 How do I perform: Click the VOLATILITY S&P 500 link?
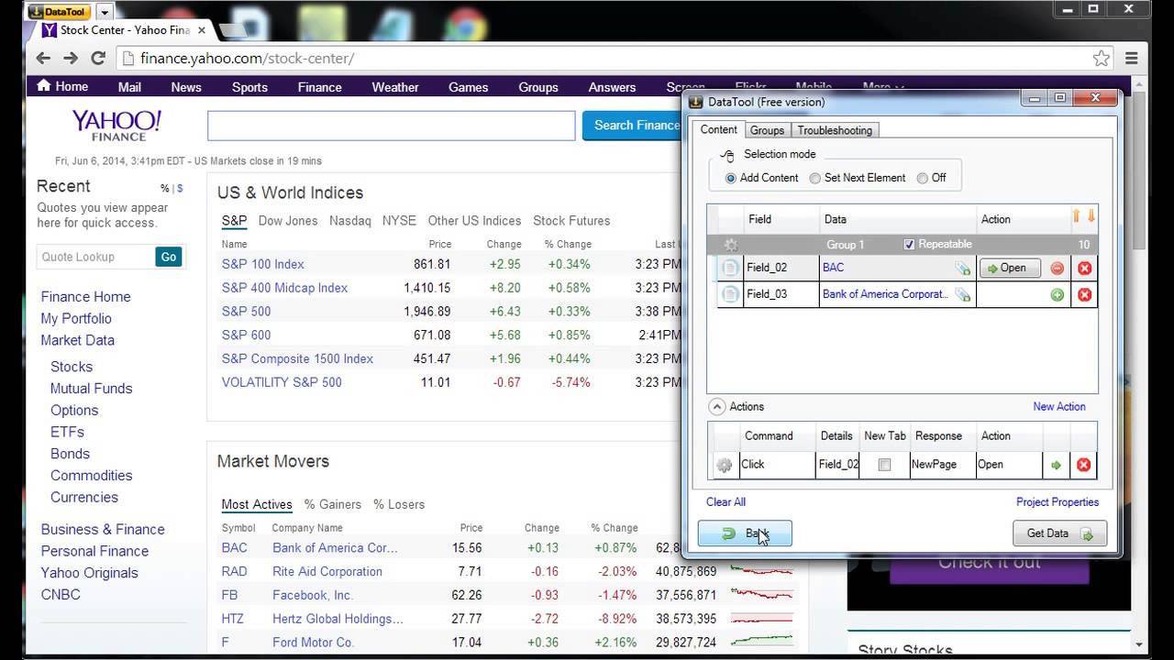point(282,382)
